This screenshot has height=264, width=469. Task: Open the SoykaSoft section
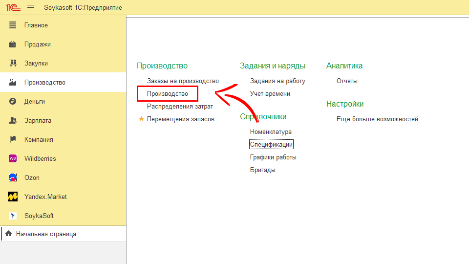39,216
